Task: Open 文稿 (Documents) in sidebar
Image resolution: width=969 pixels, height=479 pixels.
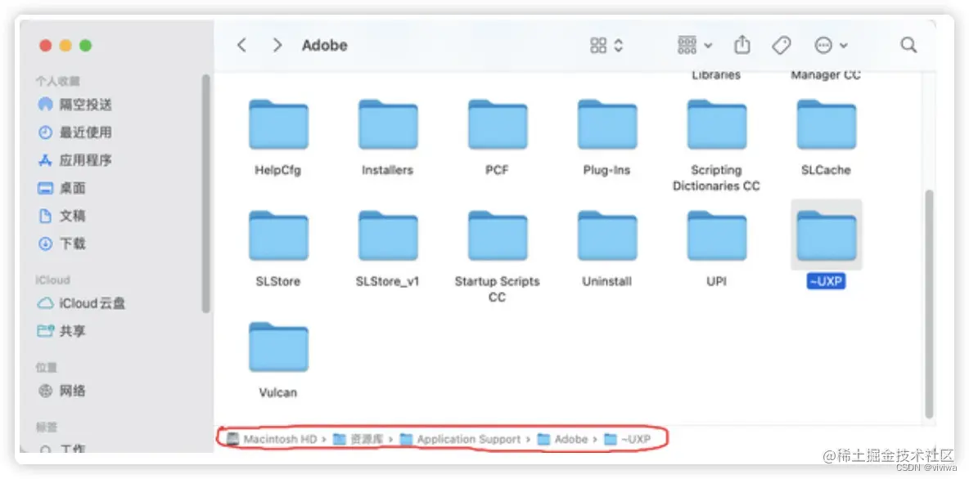Action: (62, 216)
